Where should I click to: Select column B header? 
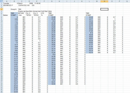click(14, 1)
